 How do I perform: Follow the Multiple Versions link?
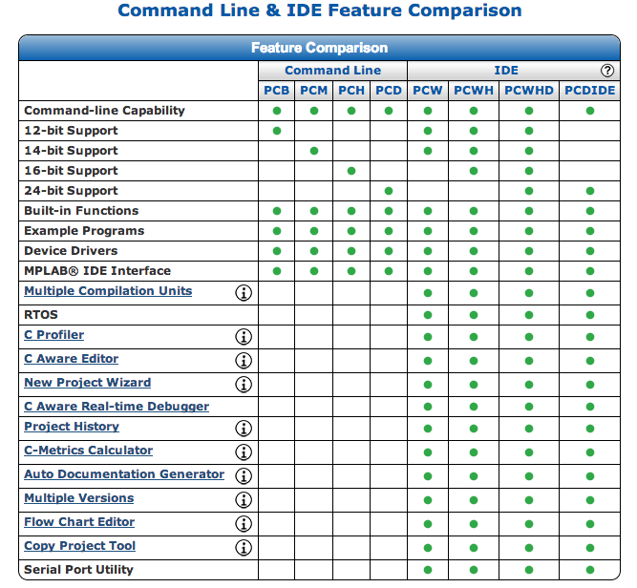point(79,498)
